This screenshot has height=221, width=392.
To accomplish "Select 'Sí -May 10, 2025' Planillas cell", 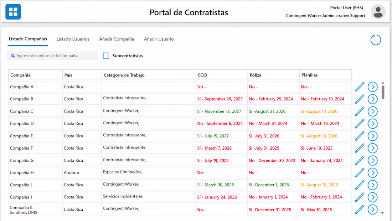I will pos(325,210).
